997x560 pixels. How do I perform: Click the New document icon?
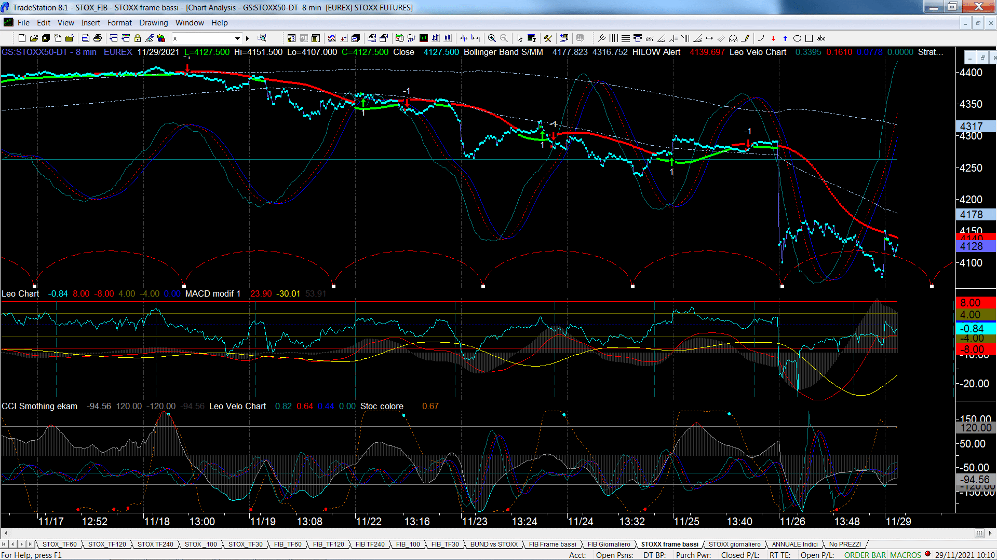(22, 38)
